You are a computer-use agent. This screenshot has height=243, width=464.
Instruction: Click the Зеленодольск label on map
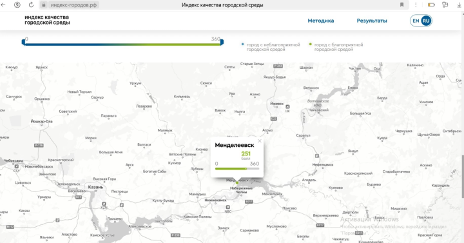point(68,184)
